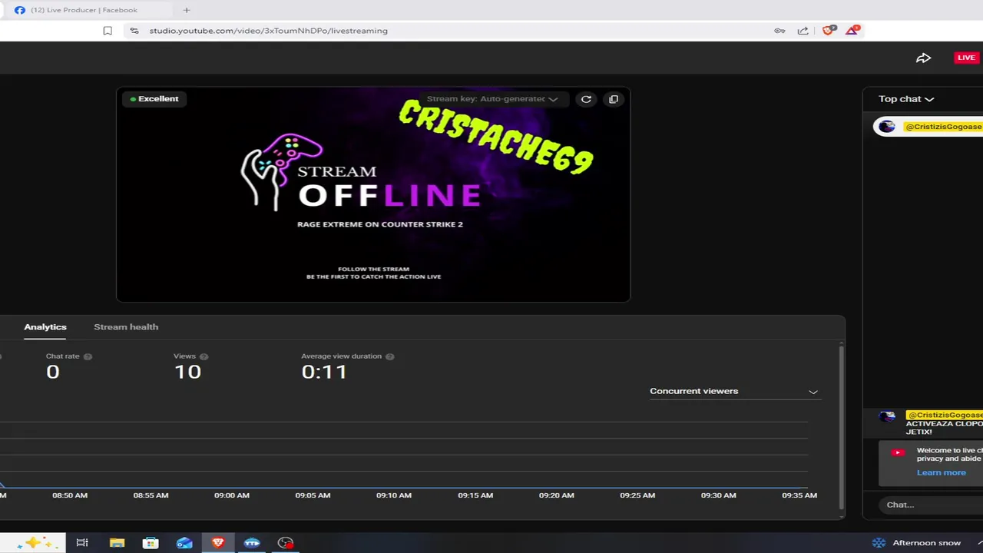Reset stream key using refresh icon
Screen dimensions: 983x553
tap(586, 99)
